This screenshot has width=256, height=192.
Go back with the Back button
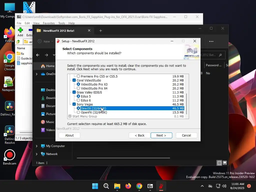pyautogui.click(x=139, y=135)
